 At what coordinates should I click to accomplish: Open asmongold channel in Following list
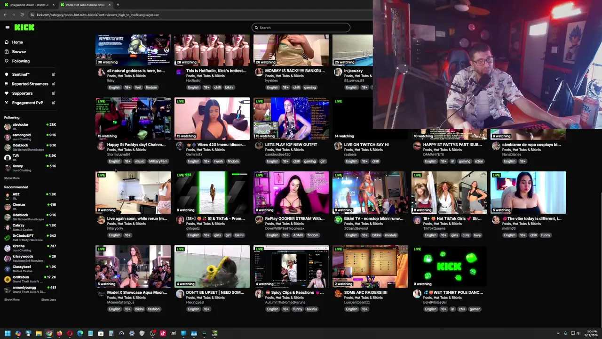pos(29,137)
